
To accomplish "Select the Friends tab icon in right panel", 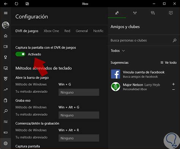I will tap(117, 13).
